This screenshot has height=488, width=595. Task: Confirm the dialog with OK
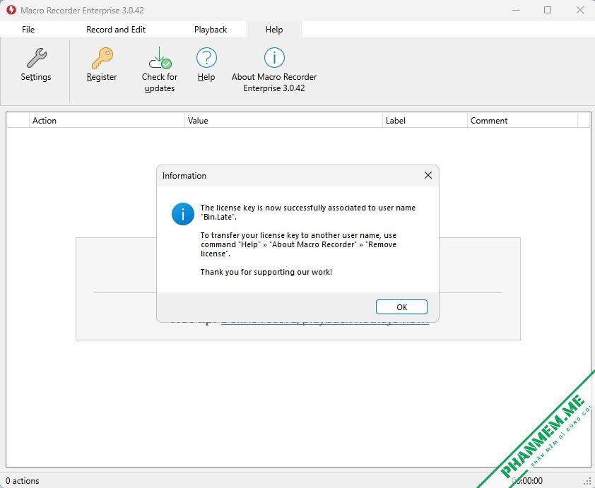click(x=401, y=307)
